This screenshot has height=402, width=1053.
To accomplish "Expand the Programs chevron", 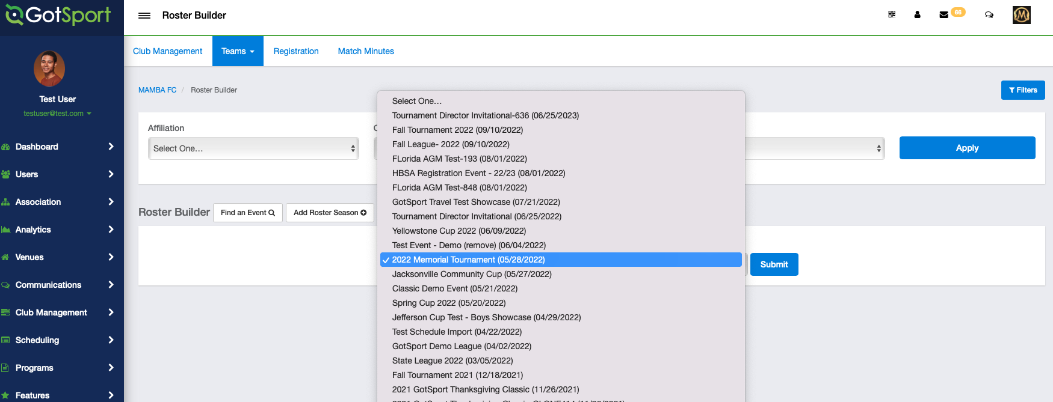I will 111,368.
